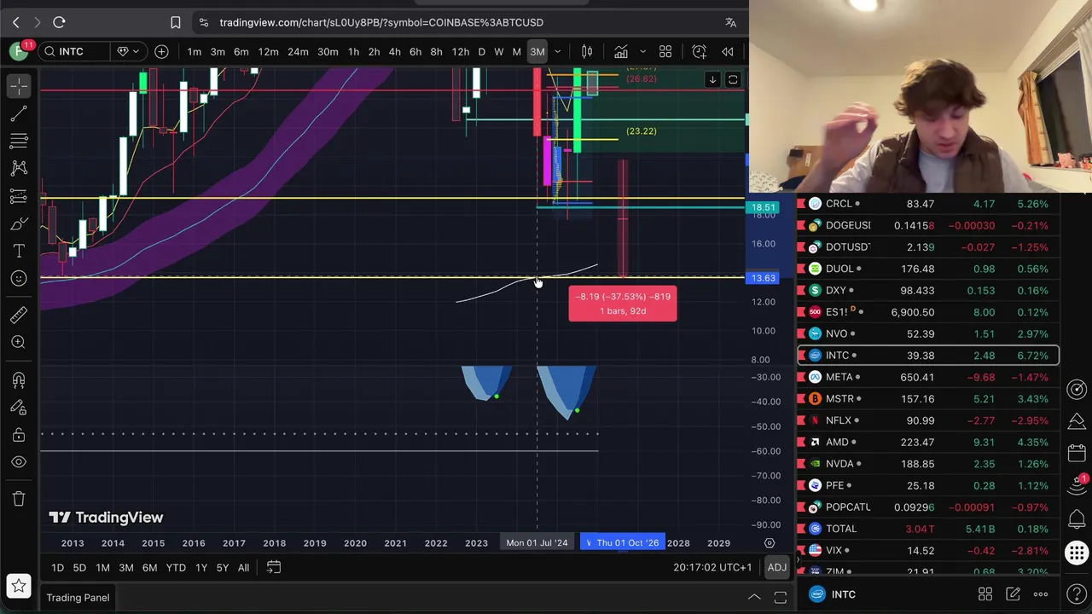Select the crosshair cursor tool
Image resolution: width=1092 pixels, height=614 pixels.
click(x=19, y=85)
